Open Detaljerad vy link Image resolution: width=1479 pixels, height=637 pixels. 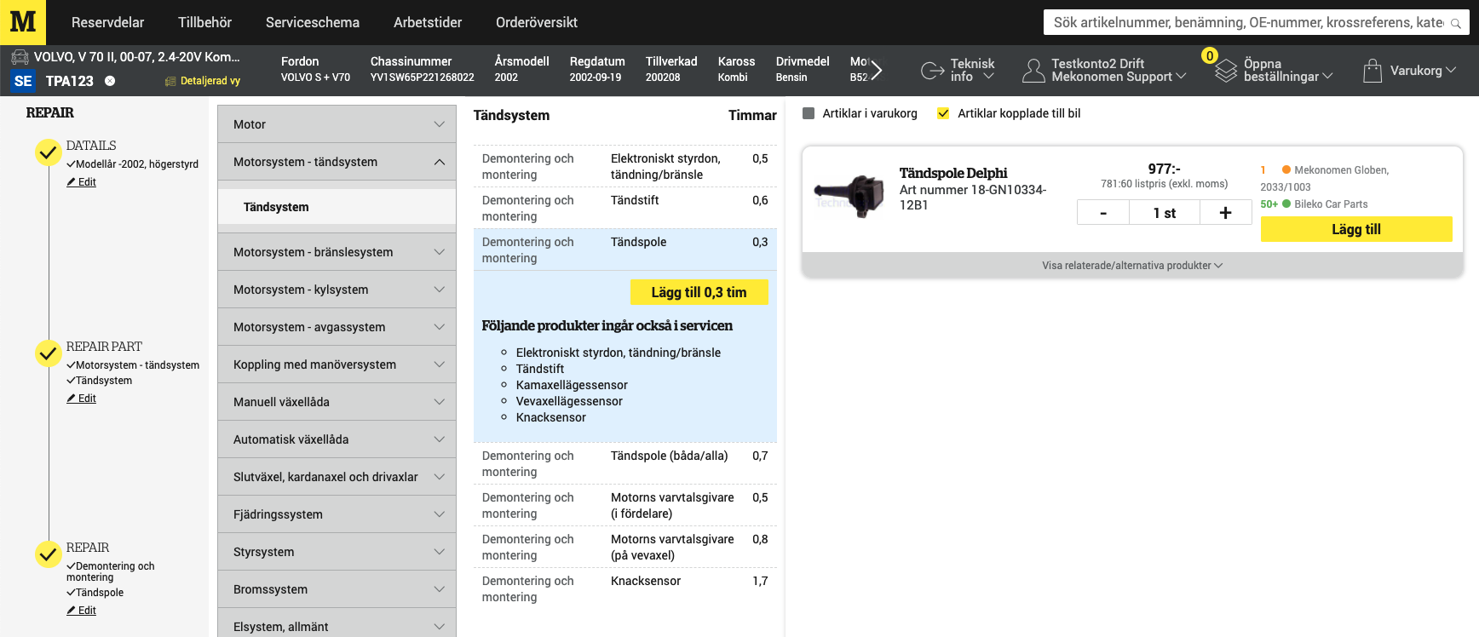pyautogui.click(x=203, y=81)
